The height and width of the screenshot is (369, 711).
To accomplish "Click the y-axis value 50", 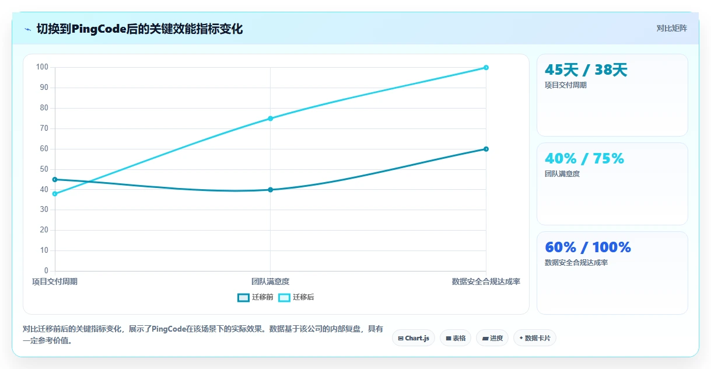I will [44, 169].
